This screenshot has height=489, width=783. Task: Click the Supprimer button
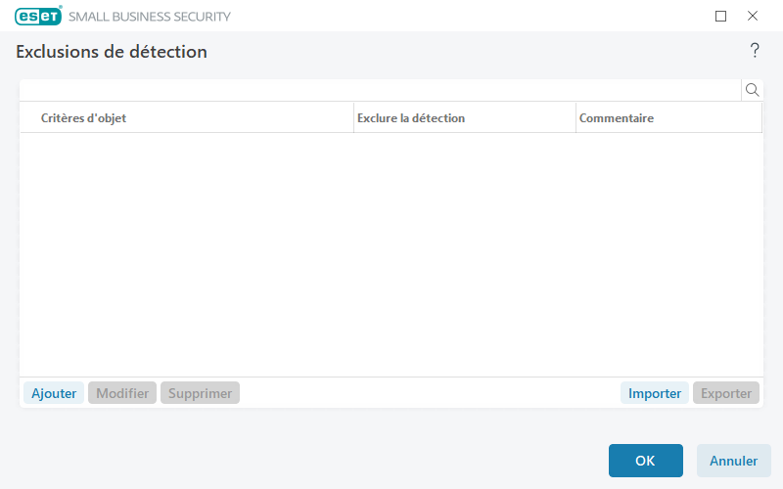tap(200, 393)
